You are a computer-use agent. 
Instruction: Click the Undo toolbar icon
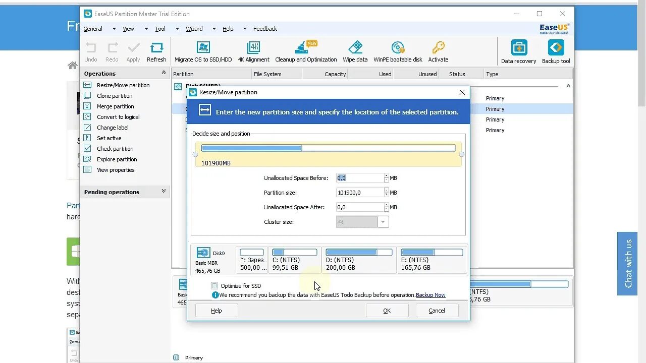pyautogui.click(x=91, y=52)
